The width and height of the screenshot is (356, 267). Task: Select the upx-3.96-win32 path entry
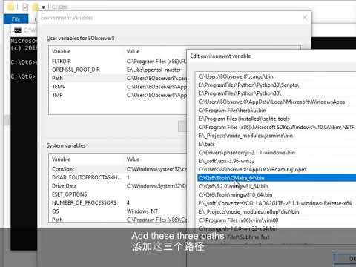click(x=277, y=161)
